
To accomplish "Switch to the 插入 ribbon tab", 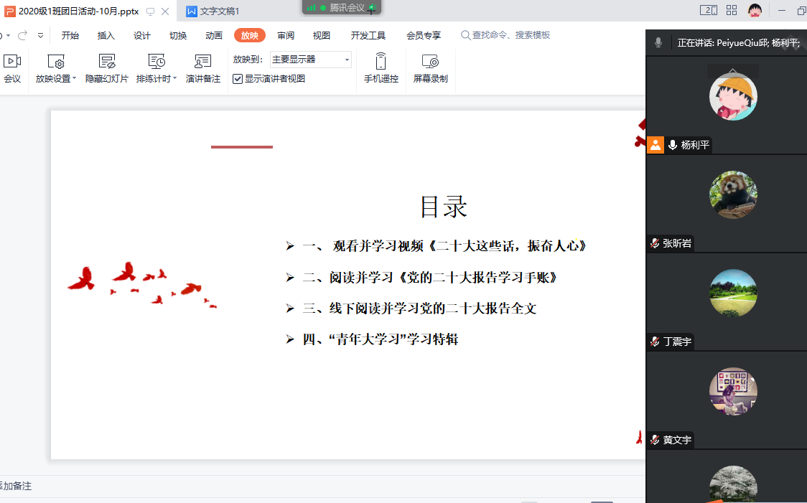I will pos(106,36).
